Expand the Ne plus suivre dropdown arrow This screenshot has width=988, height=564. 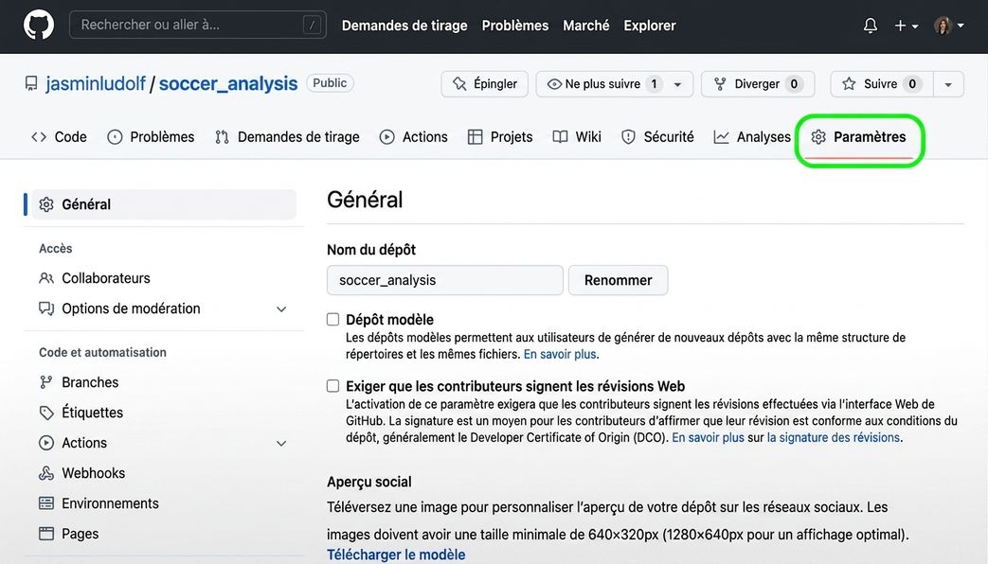point(678,84)
